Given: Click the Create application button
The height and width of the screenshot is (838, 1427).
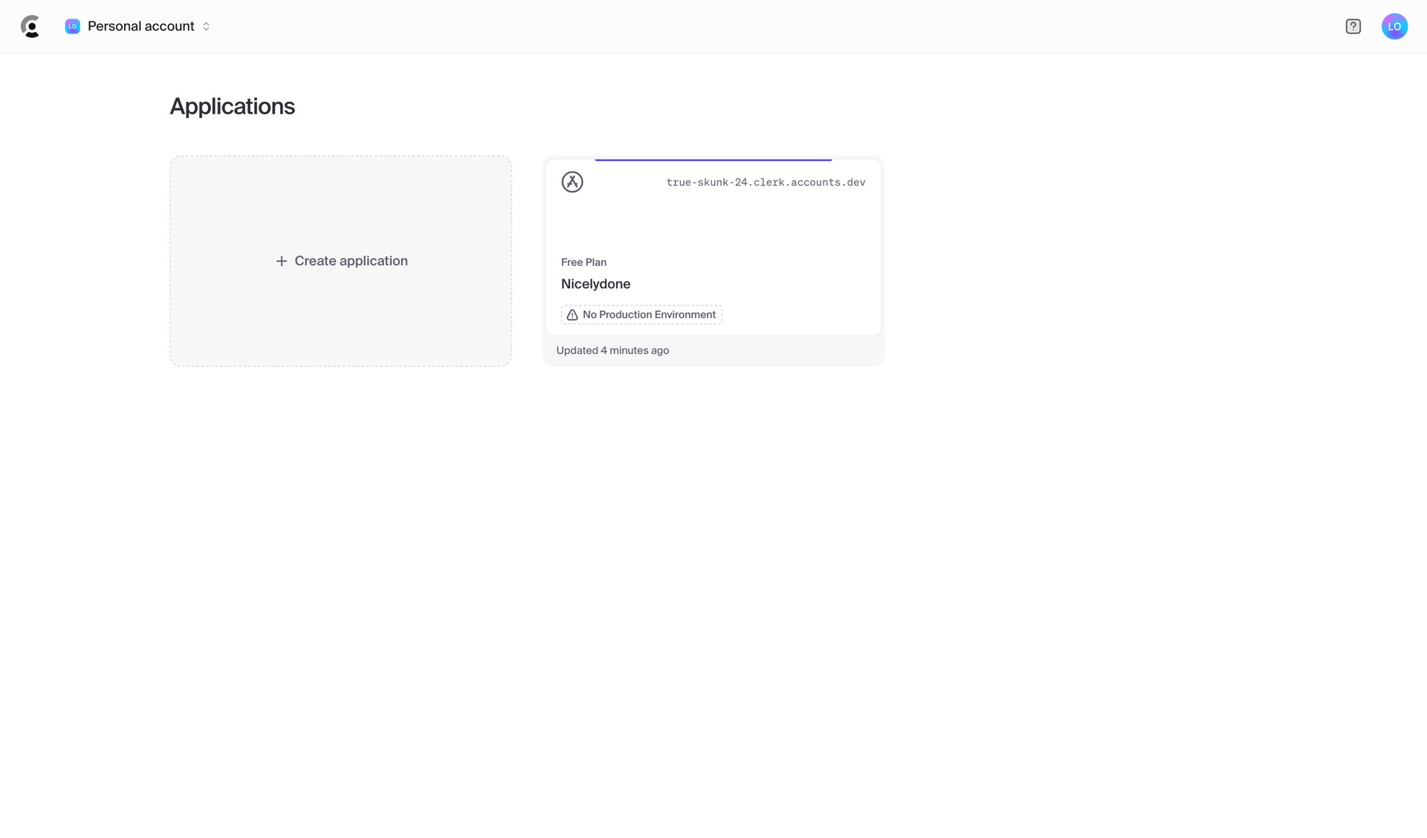Looking at the screenshot, I should point(340,261).
